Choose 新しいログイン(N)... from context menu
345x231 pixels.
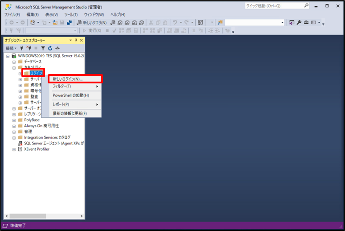click(x=75, y=79)
